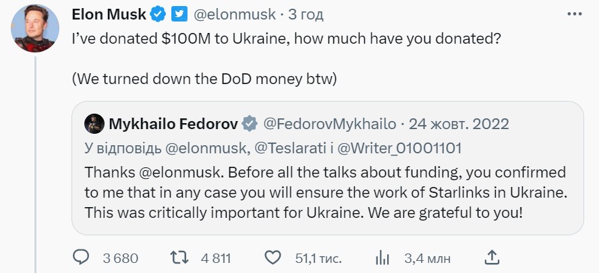
Task: Open quoted tweet text about Starlinks
Action: 324,192
